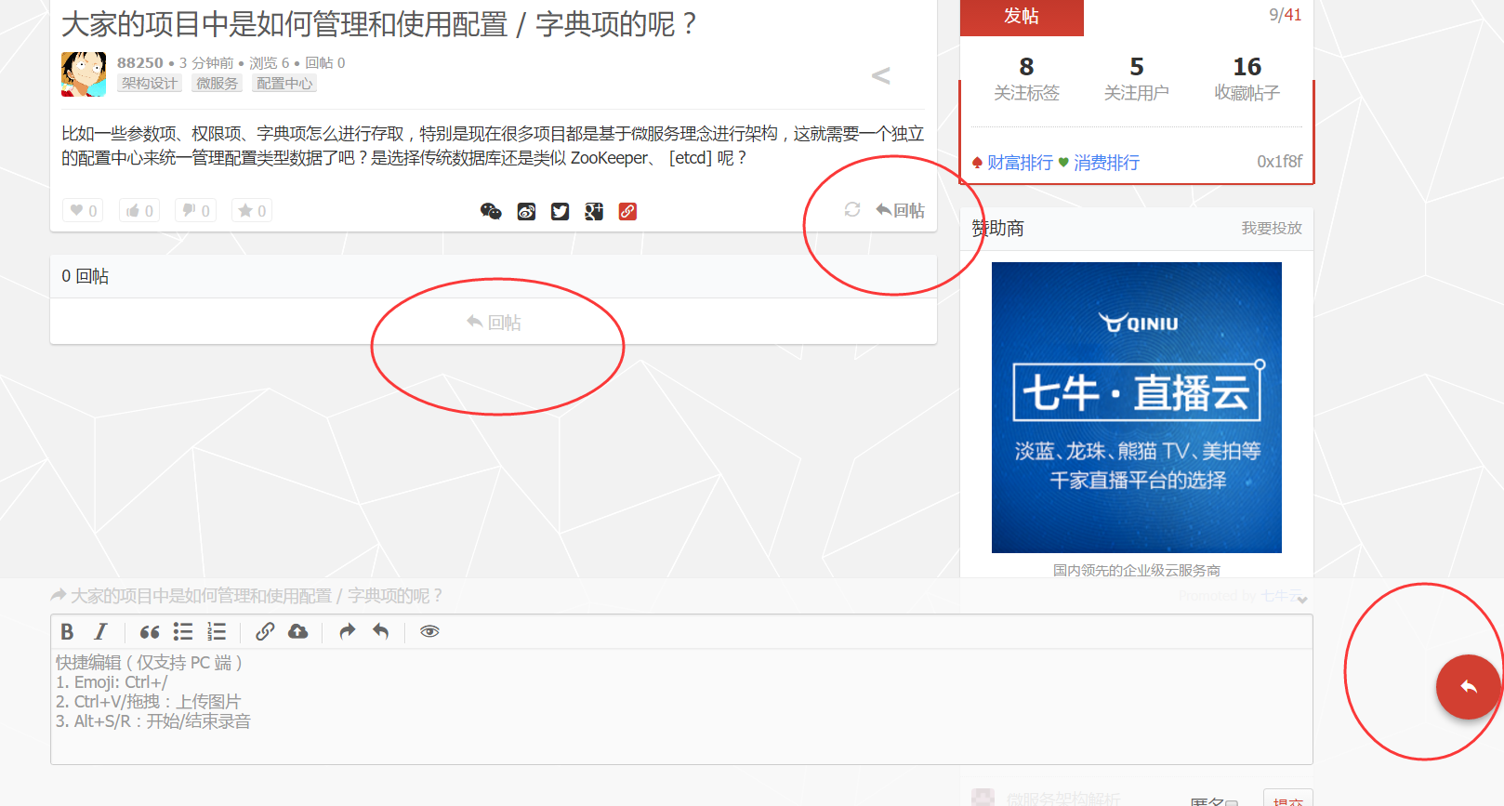This screenshot has height=806, width=1504.
Task: Apply italic formatting in the editor
Action: [100, 632]
